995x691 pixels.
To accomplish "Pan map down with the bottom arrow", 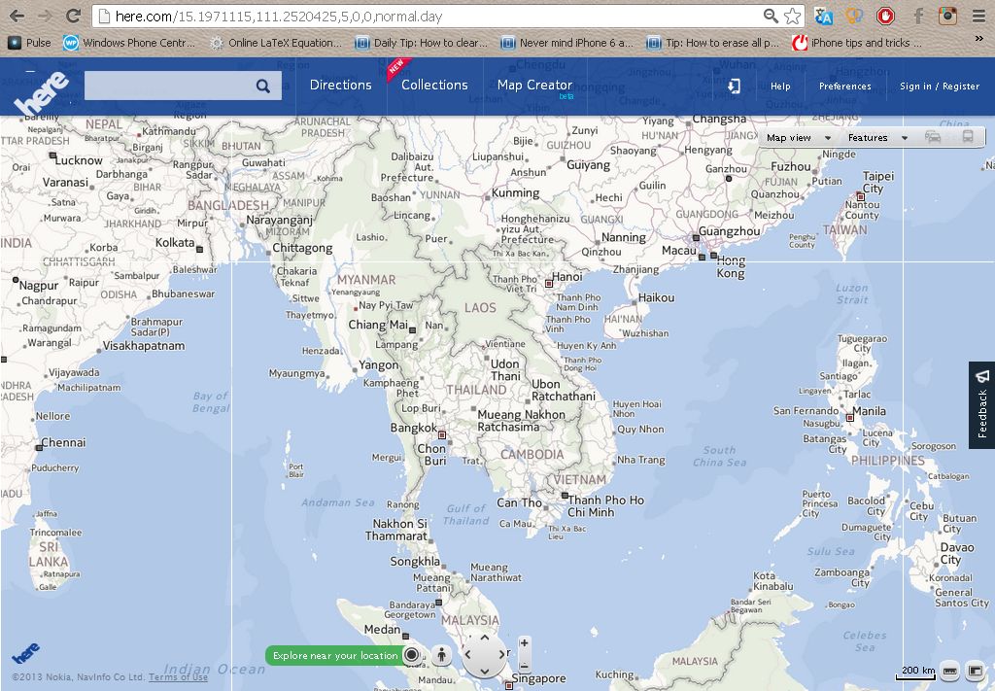I will point(484,671).
